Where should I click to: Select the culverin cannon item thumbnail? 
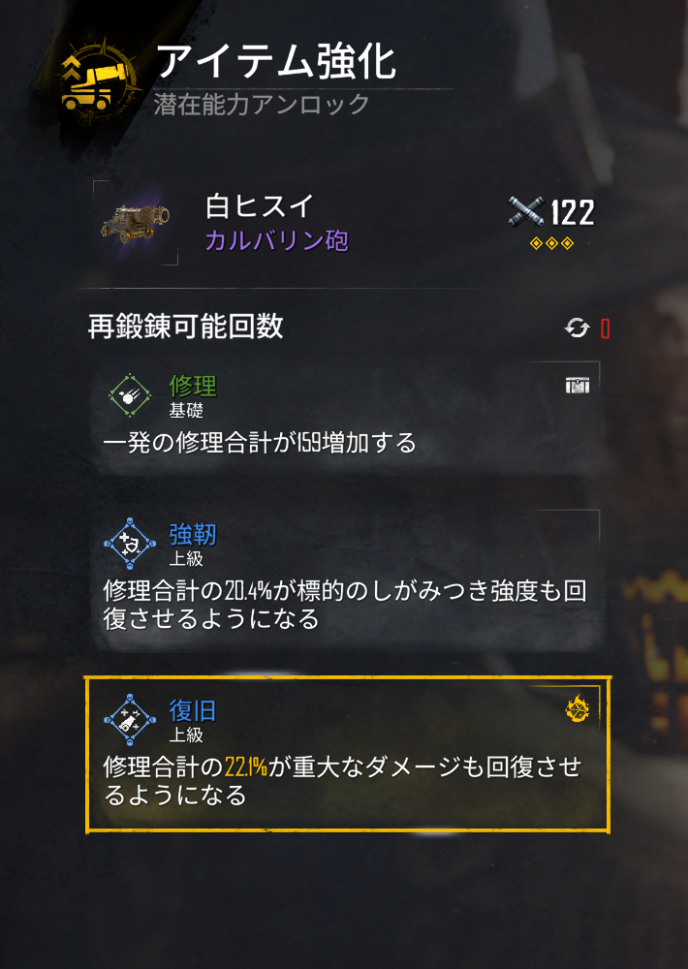(136, 223)
